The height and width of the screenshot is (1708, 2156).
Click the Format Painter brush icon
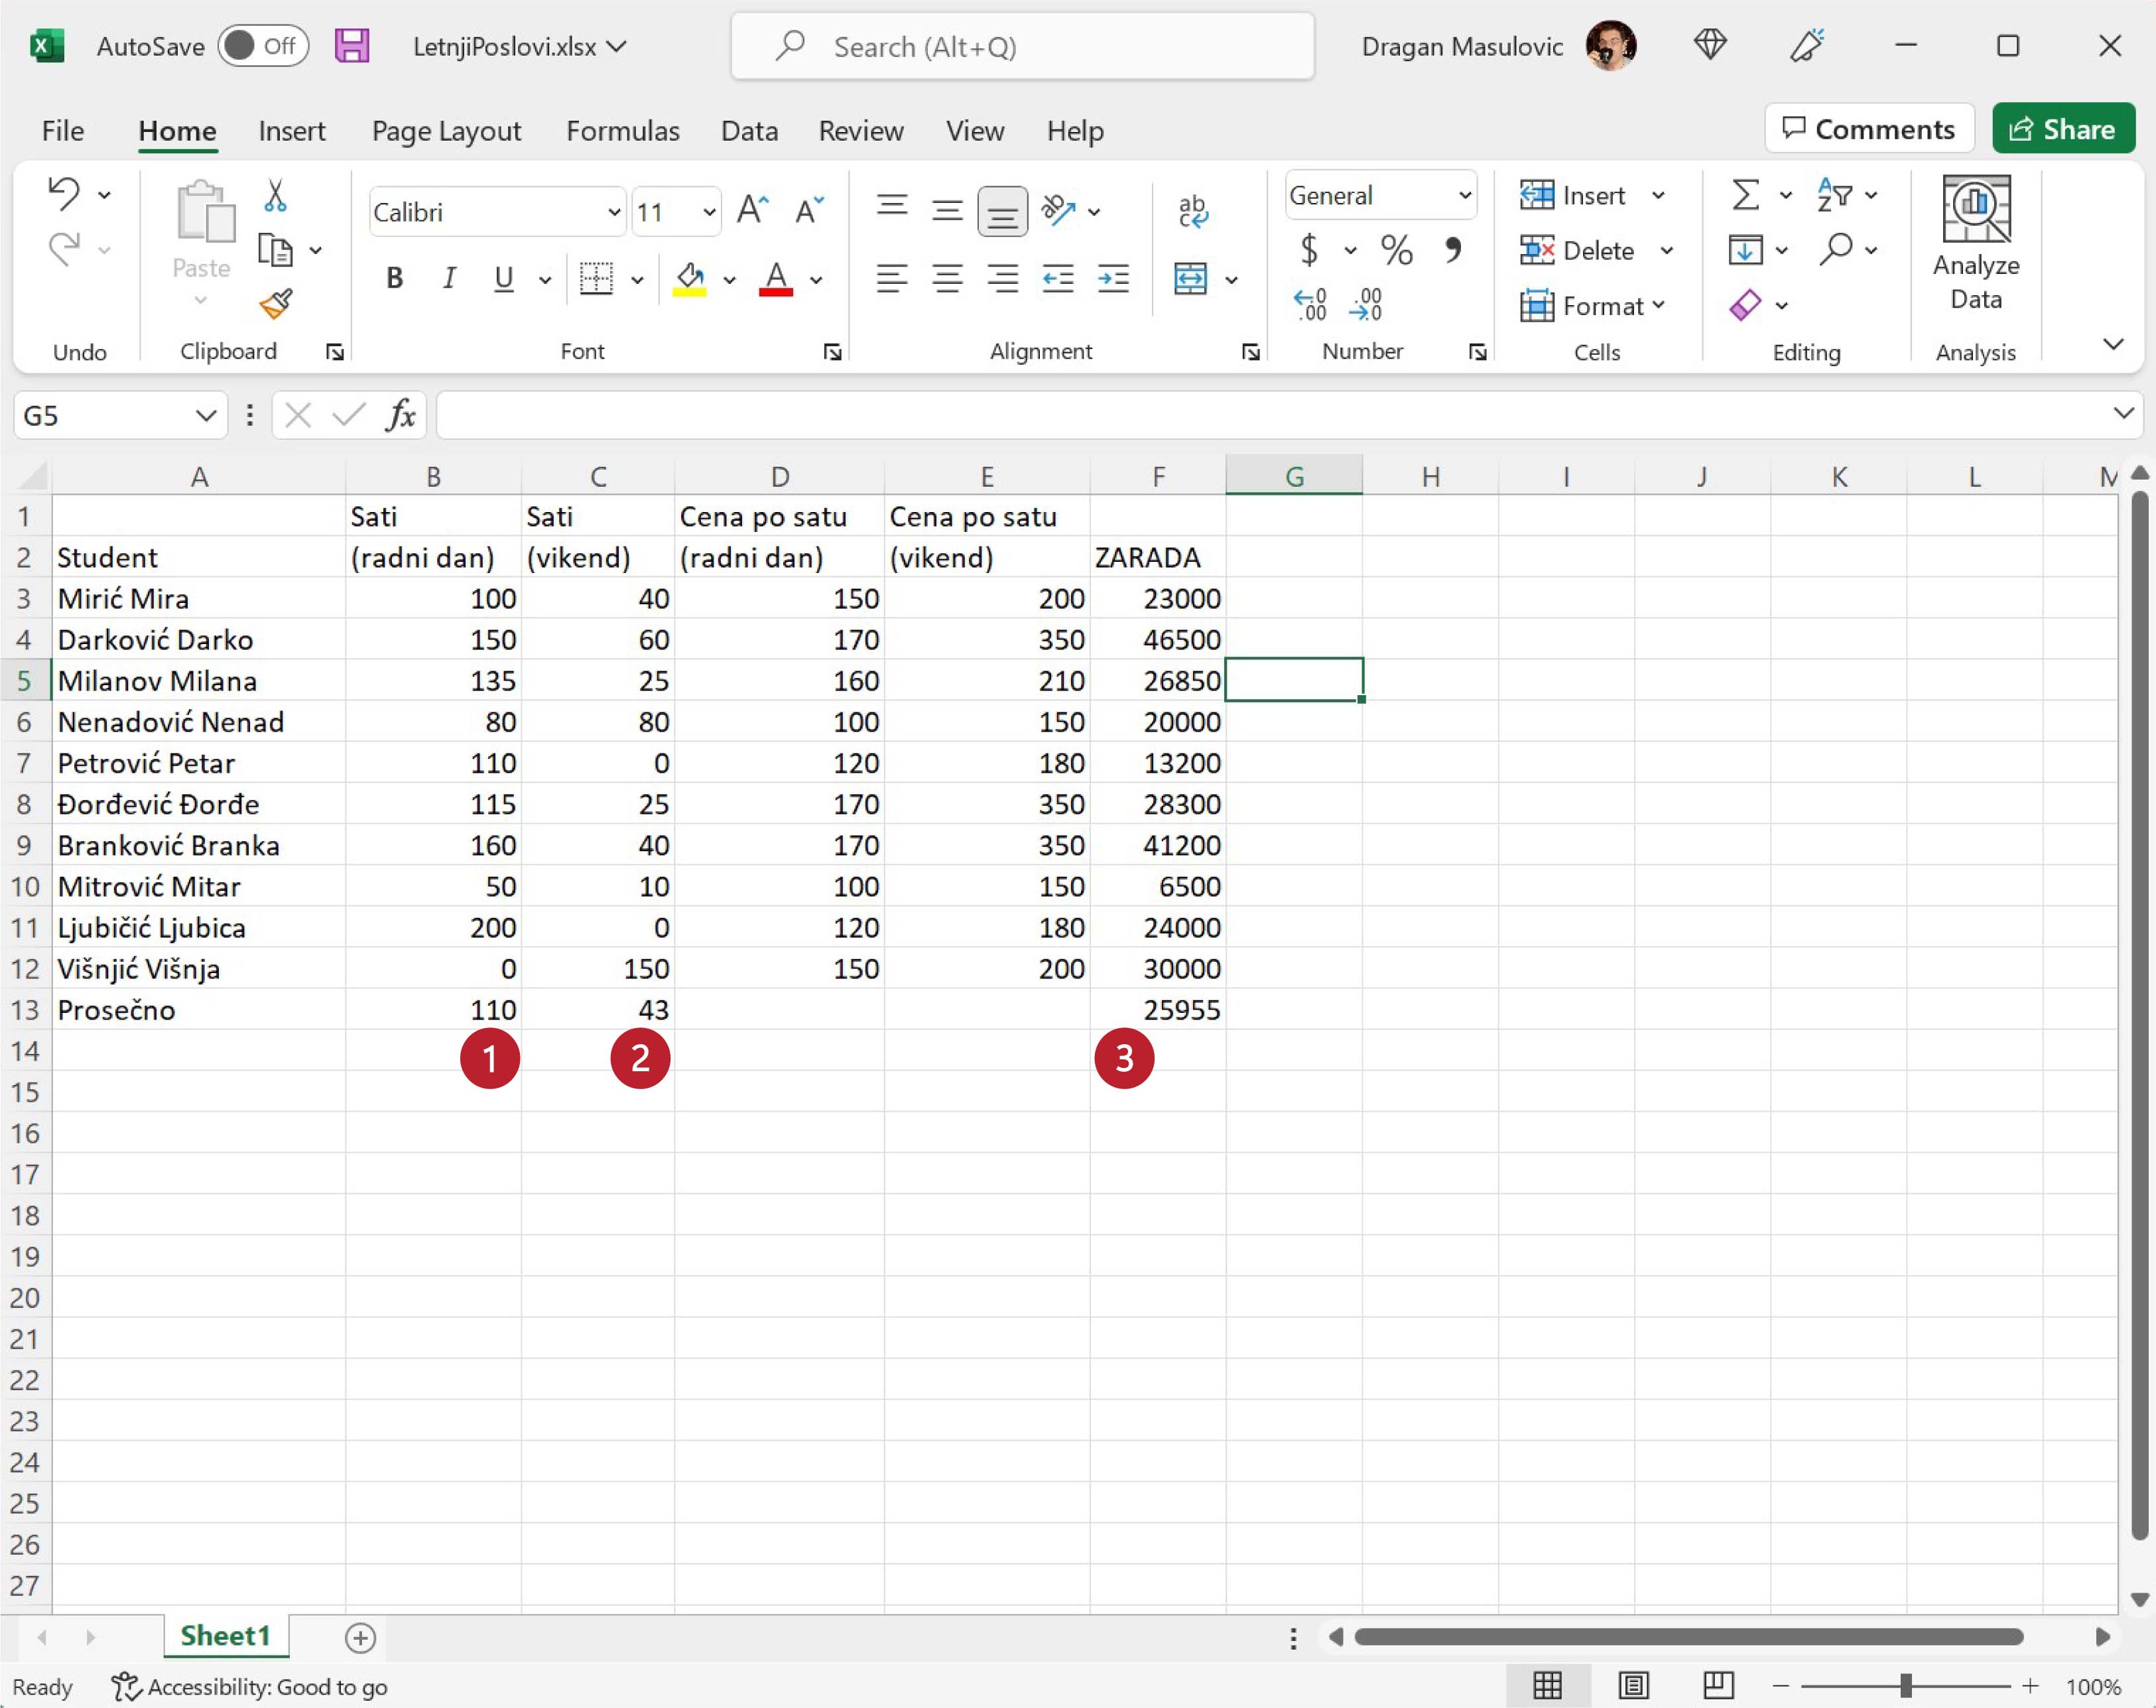tap(275, 303)
